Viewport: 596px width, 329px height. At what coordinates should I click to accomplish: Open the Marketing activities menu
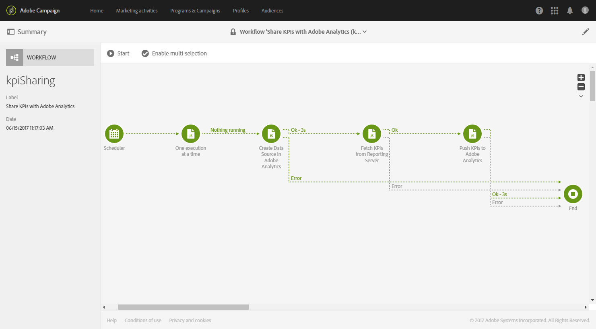coord(137,11)
